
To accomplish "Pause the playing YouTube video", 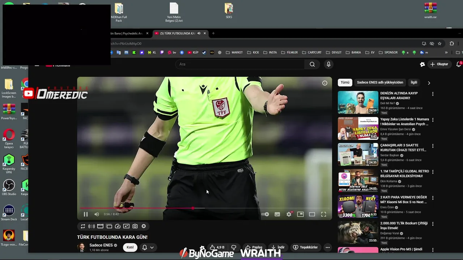I will tap(86, 214).
